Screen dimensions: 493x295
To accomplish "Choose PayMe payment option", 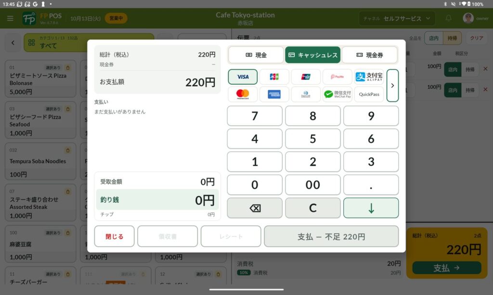I will click(x=337, y=76).
